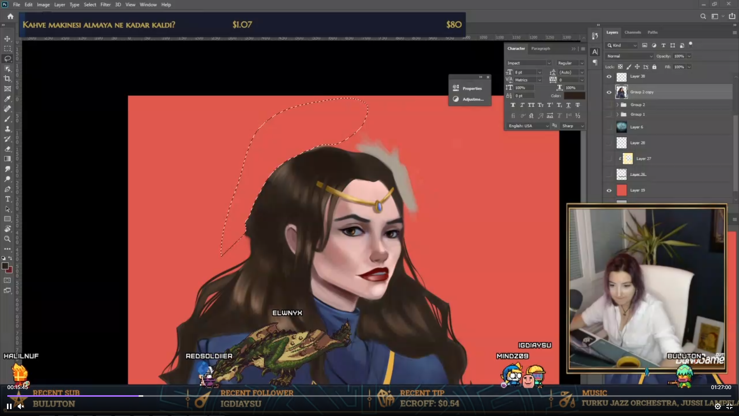This screenshot has width=739, height=416.
Task: Select the Rectangle shape tool
Action: [x=7, y=219]
